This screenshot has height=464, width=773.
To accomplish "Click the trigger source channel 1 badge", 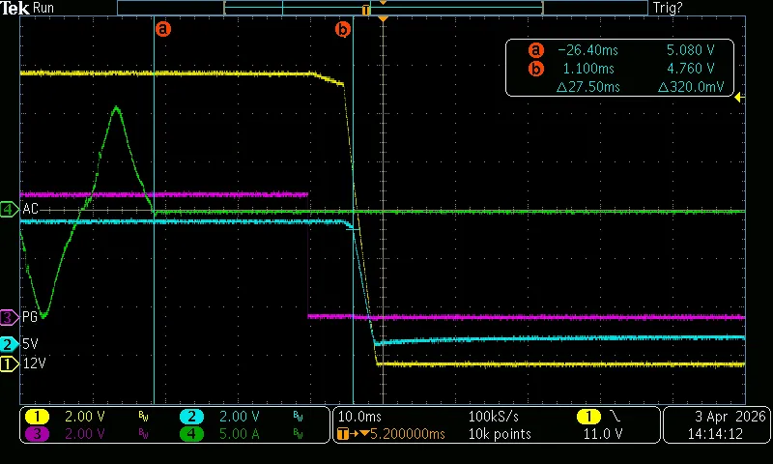I will tap(588, 417).
